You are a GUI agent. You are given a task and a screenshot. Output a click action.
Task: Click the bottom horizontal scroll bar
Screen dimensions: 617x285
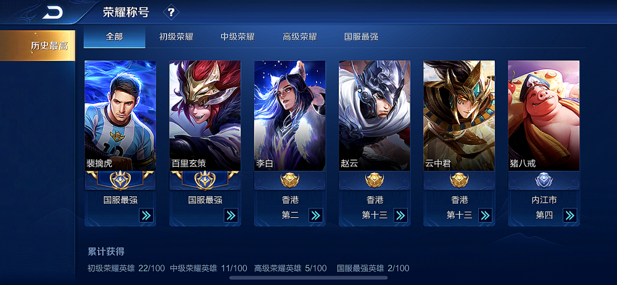click(308, 278)
